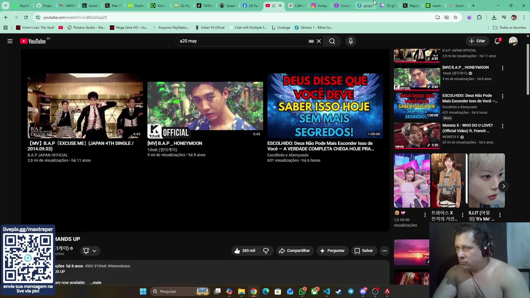Clear the search text with X
The height and width of the screenshot is (298, 530).
tap(319, 41)
